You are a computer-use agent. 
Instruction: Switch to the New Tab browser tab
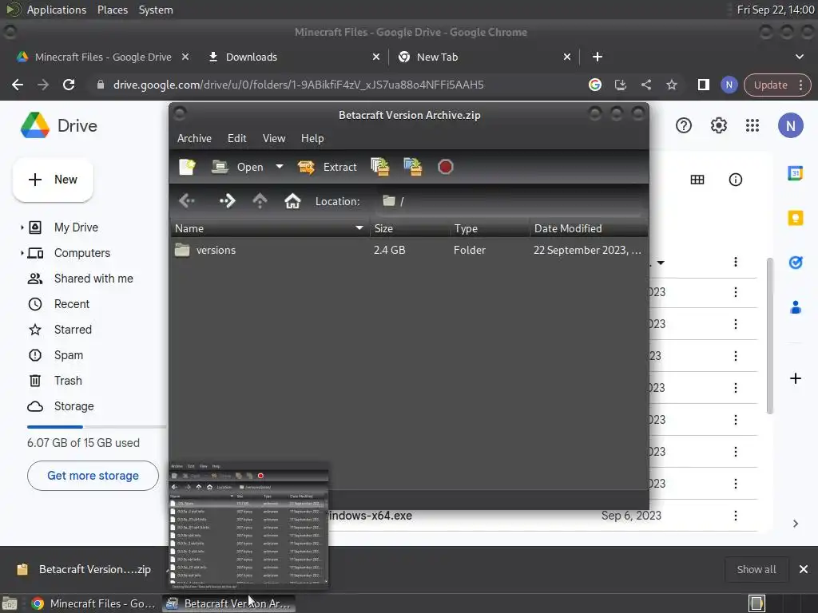click(x=483, y=57)
